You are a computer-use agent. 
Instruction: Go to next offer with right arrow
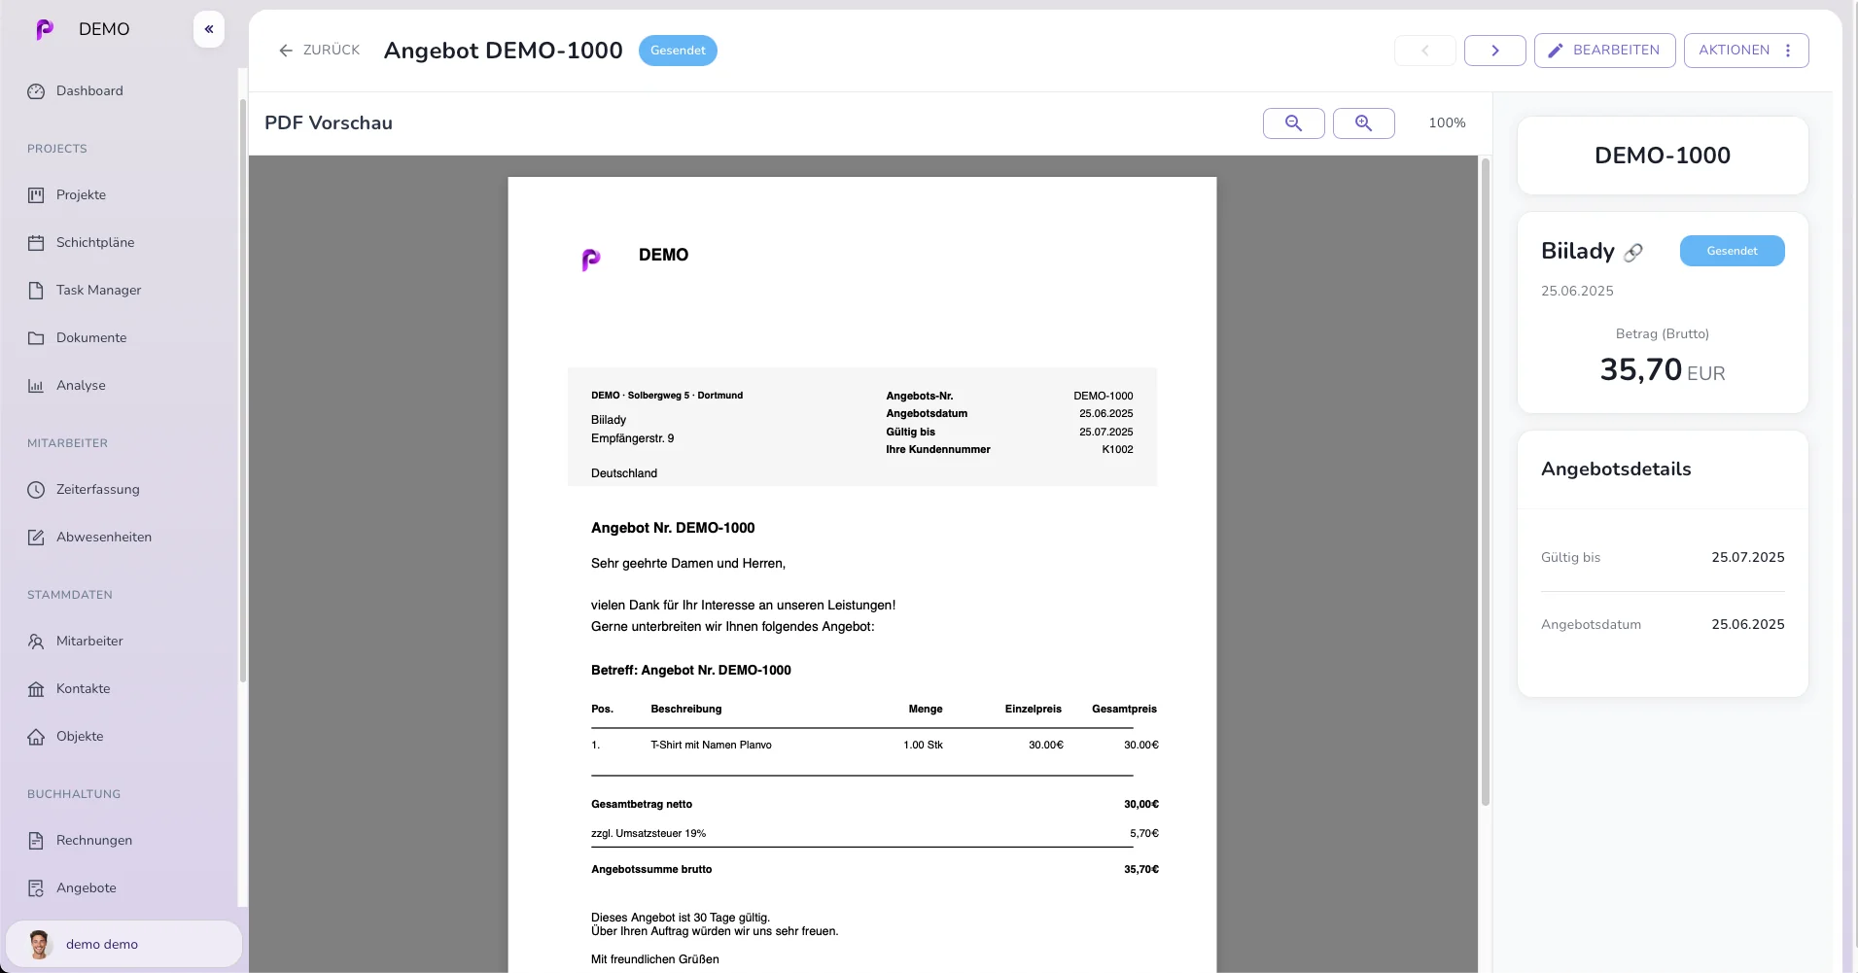1494,51
